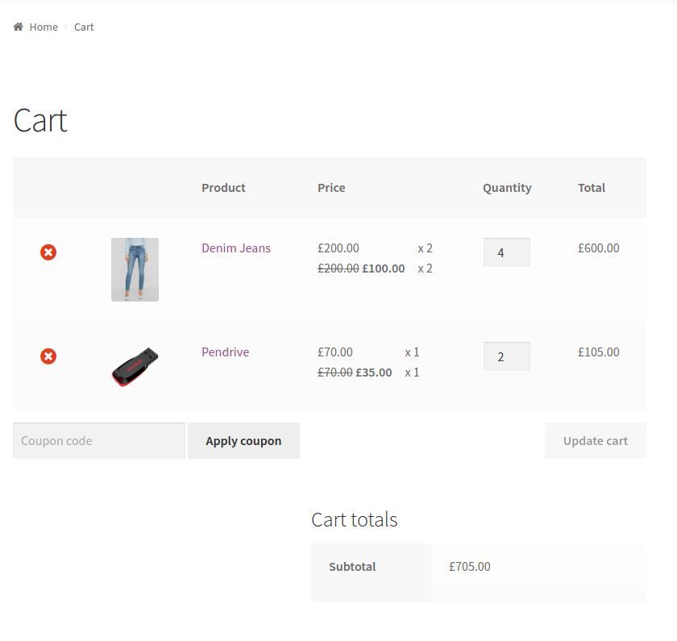Select the Cart breadcrumb text

[84, 27]
